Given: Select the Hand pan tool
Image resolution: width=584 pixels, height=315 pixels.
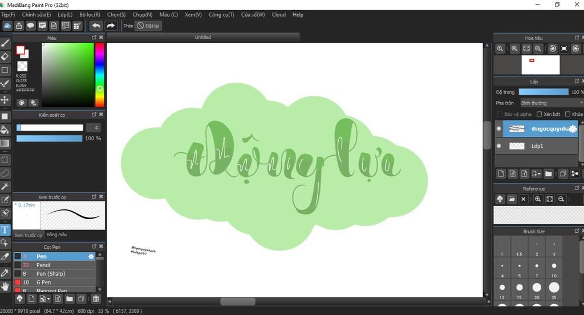Looking at the screenshot, I should 5,286.
